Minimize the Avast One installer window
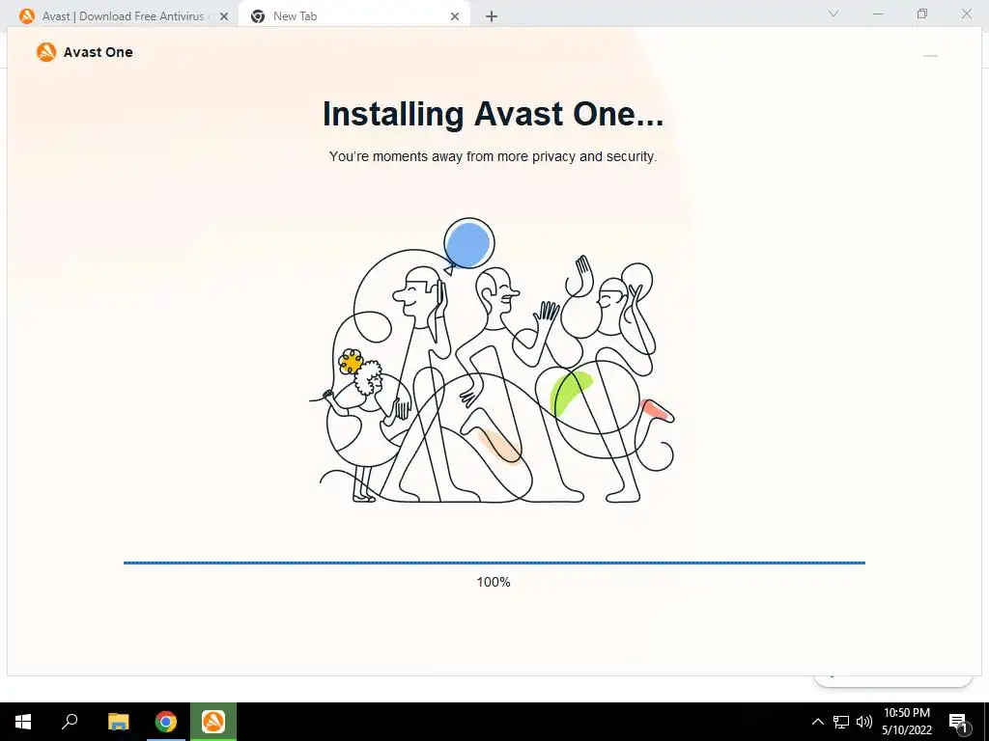The width and height of the screenshot is (989, 741). pos(930,55)
